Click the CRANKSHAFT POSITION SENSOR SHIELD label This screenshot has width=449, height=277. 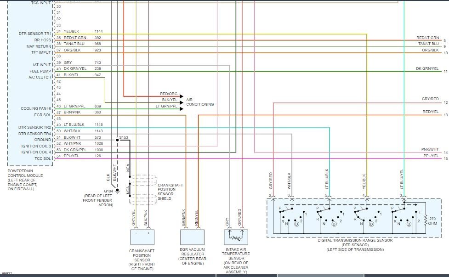pyautogui.click(x=170, y=192)
